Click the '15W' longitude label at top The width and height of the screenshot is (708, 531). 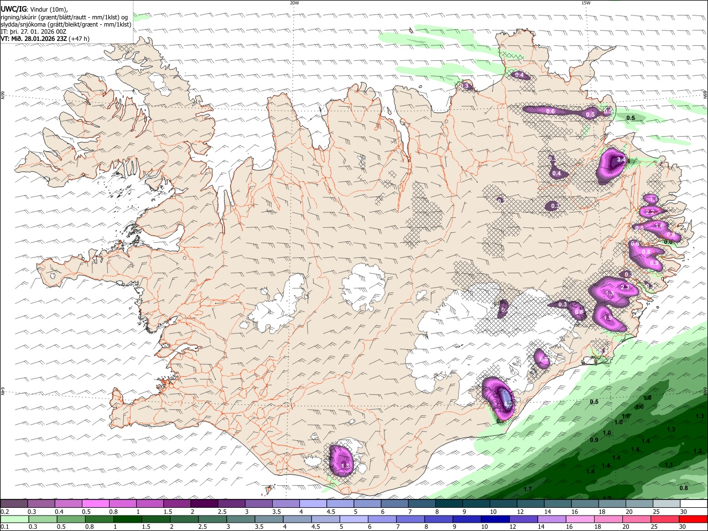click(x=586, y=3)
